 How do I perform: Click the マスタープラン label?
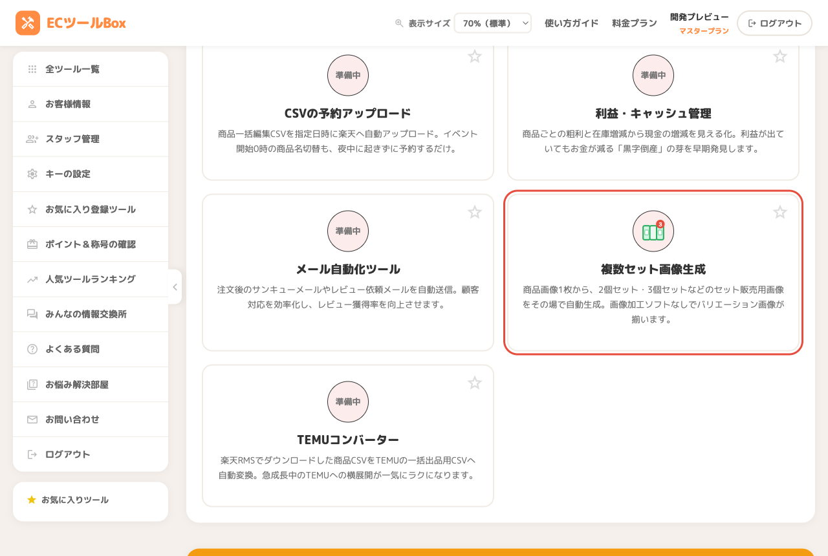[x=704, y=31]
